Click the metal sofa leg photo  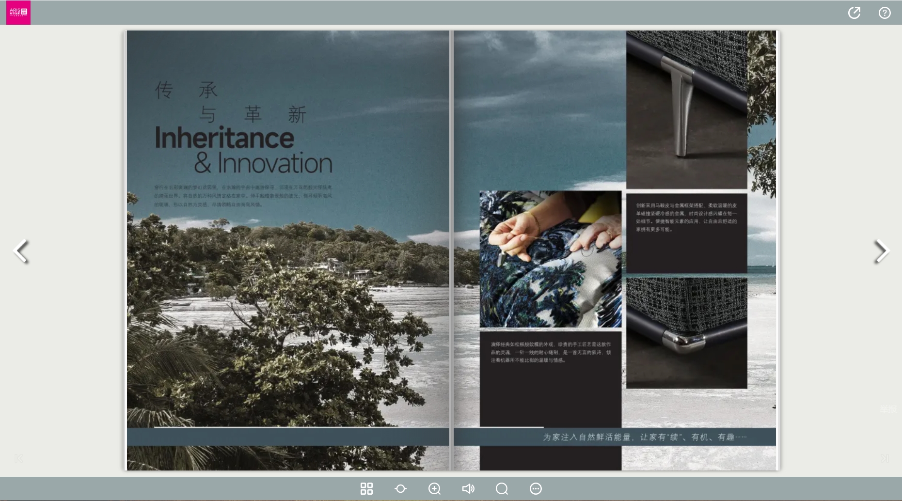pyautogui.click(x=687, y=110)
